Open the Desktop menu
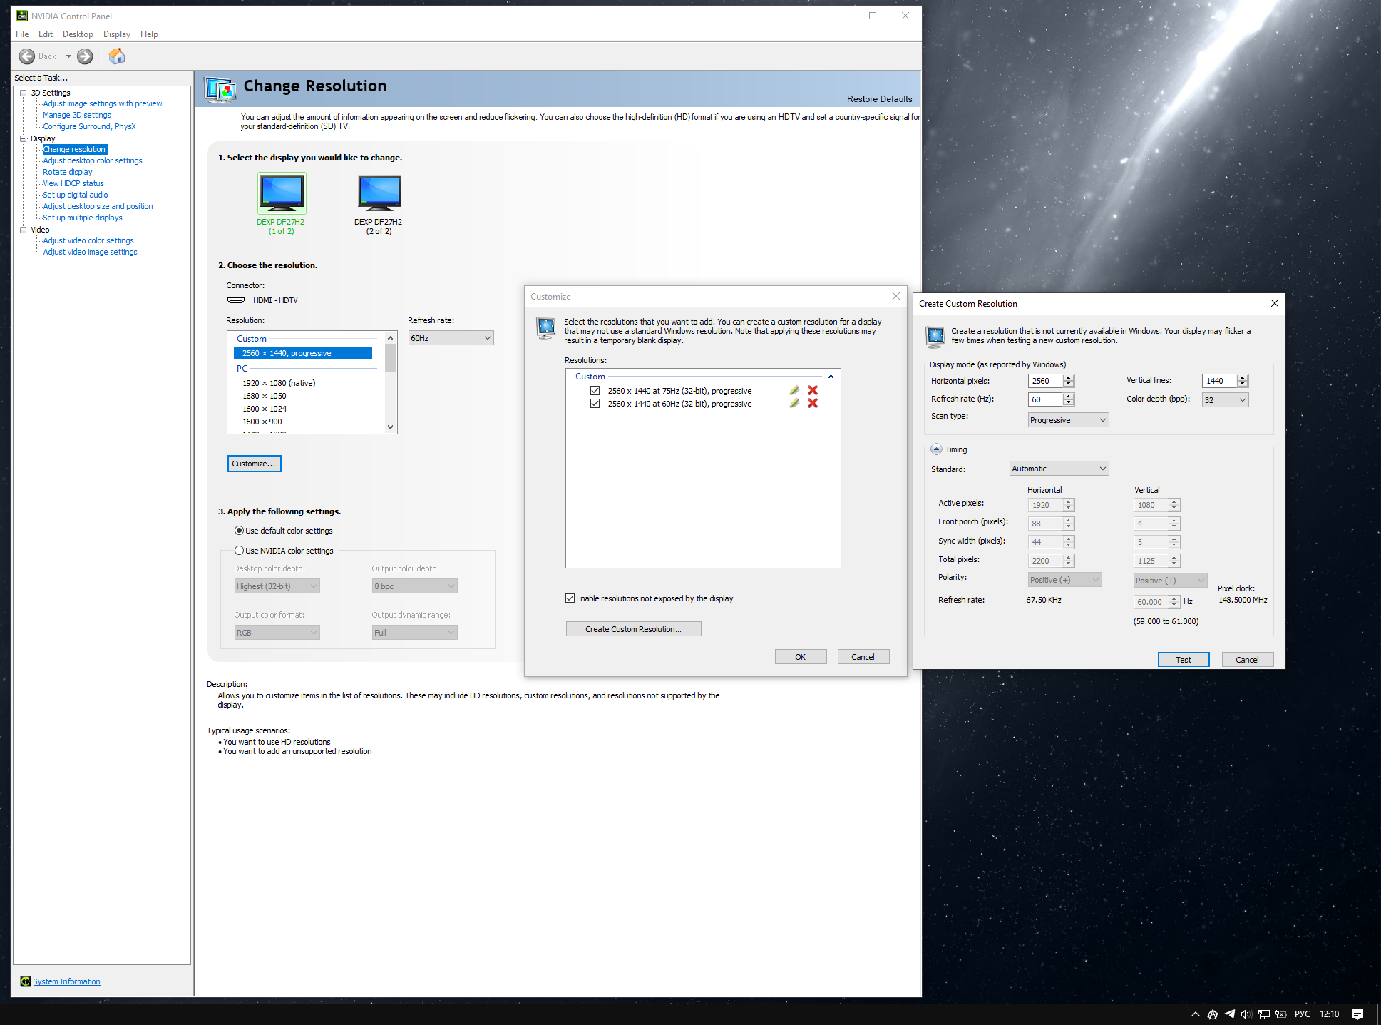Viewport: 1381px width, 1025px height. 78,34
